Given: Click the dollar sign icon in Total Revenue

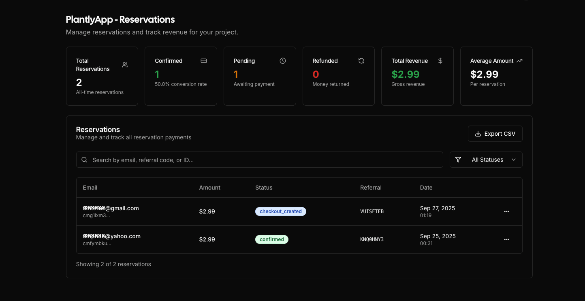Looking at the screenshot, I should 440,61.
